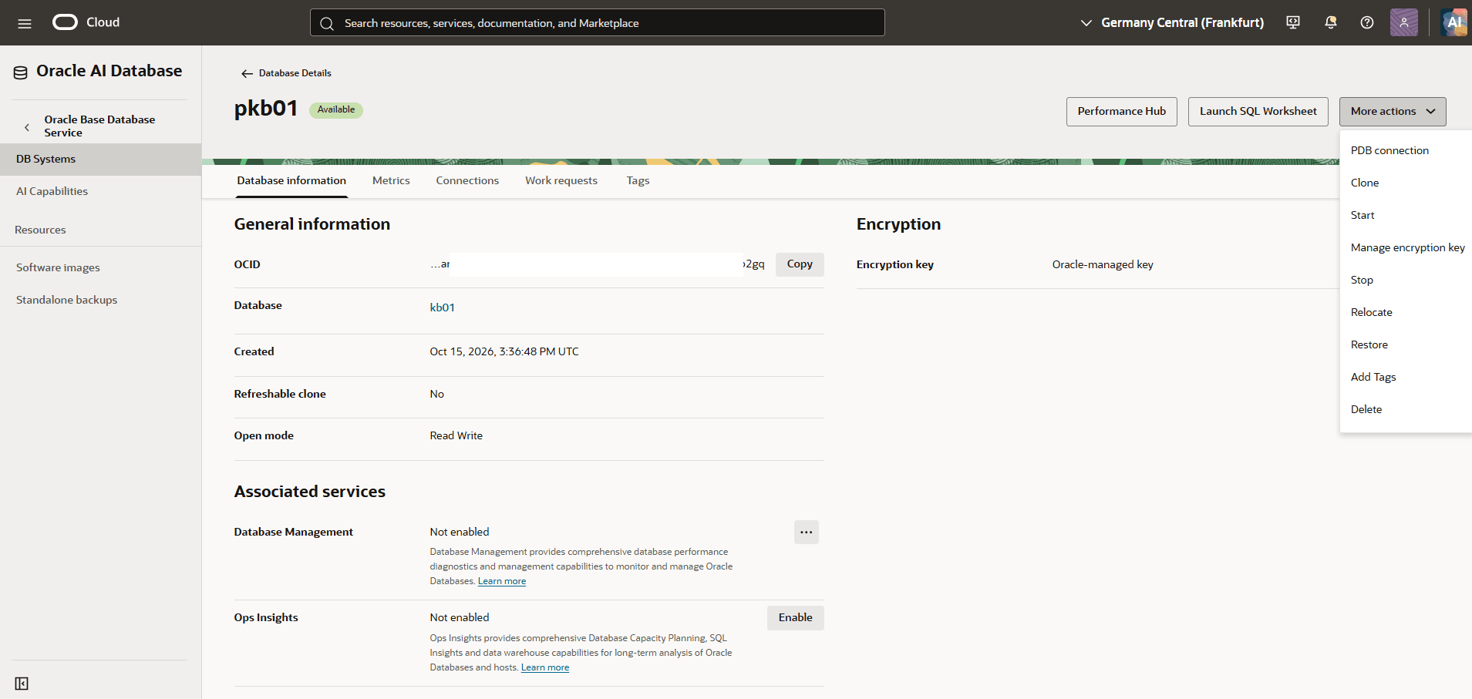
Task: Click Launch SQL Worksheet button
Action: [1258, 112]
